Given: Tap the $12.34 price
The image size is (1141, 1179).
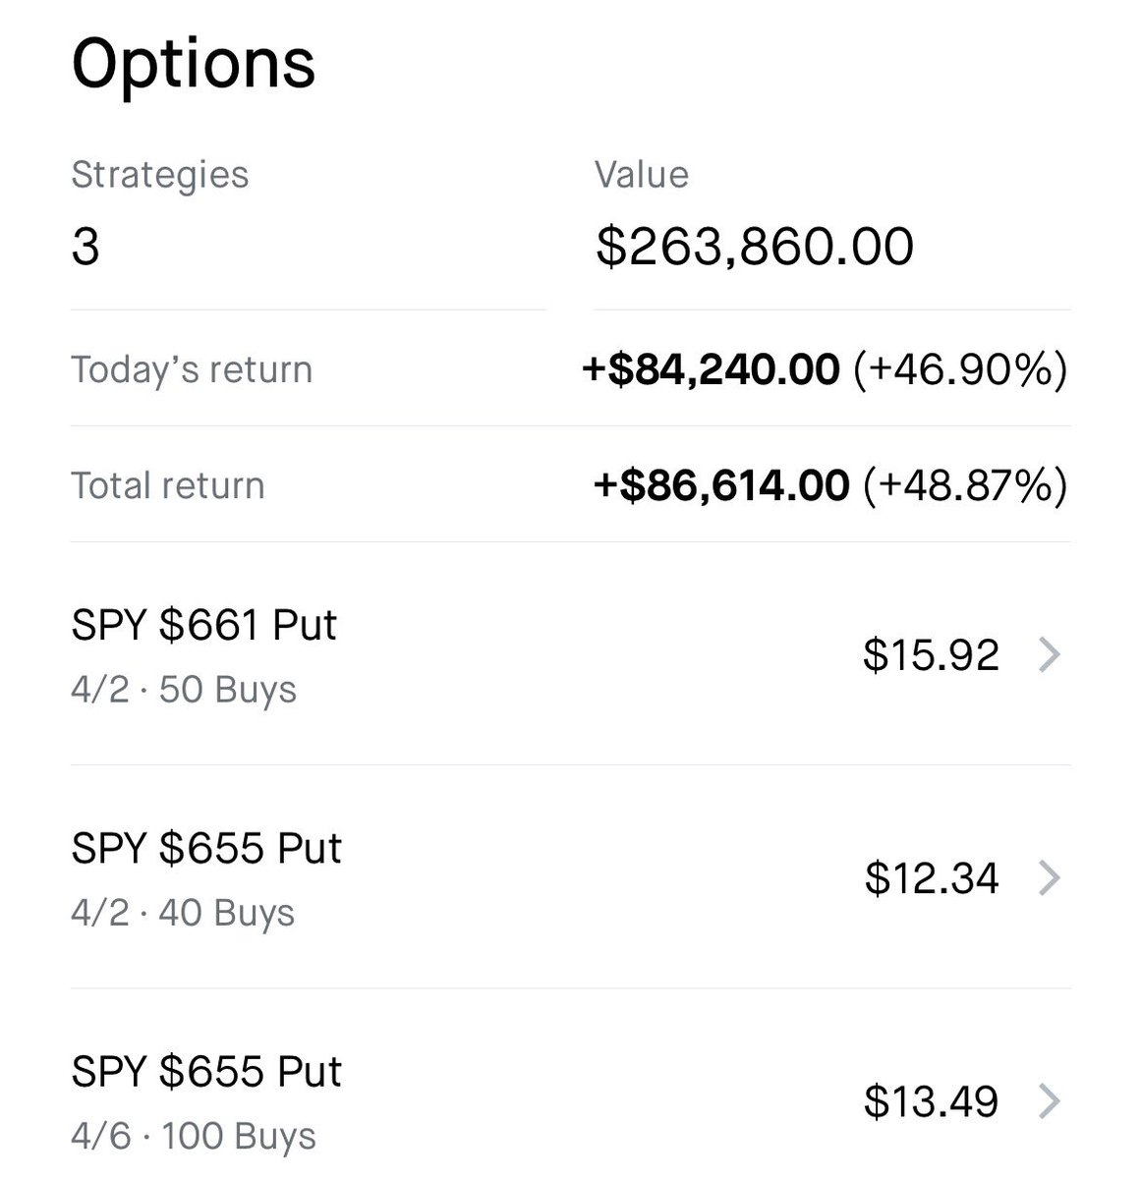Looking at the screenshot, I should pos(931,878).
